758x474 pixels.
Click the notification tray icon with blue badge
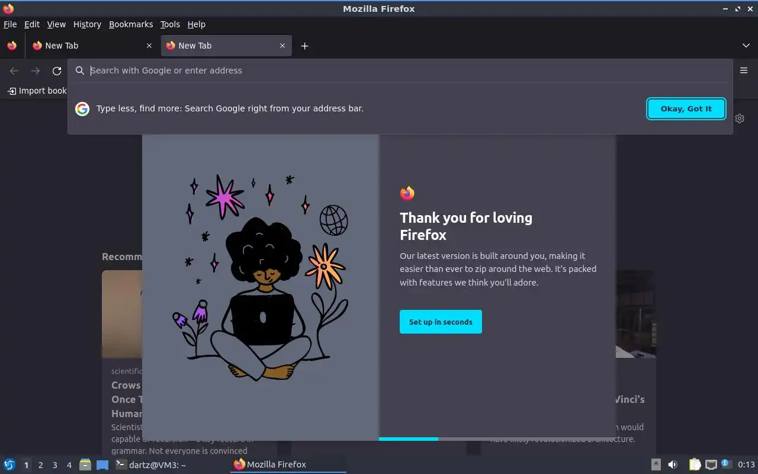[726, 464]
